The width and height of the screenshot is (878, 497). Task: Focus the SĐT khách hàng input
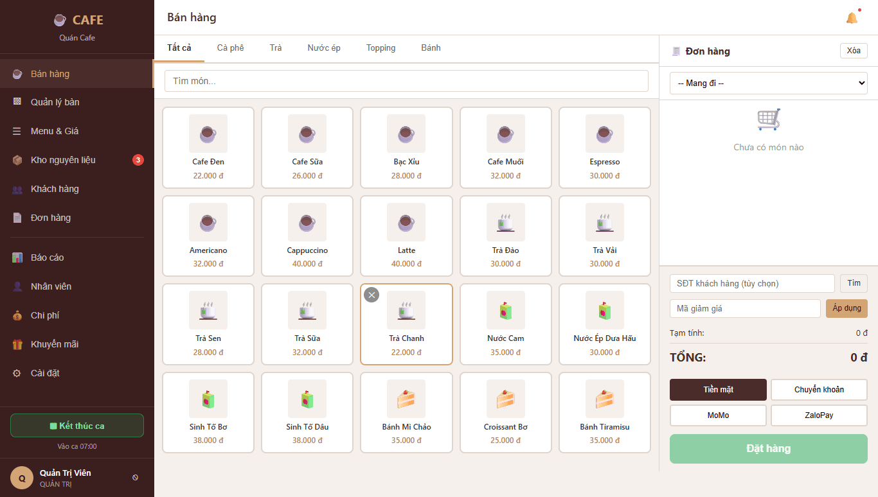tap(752, 283)
